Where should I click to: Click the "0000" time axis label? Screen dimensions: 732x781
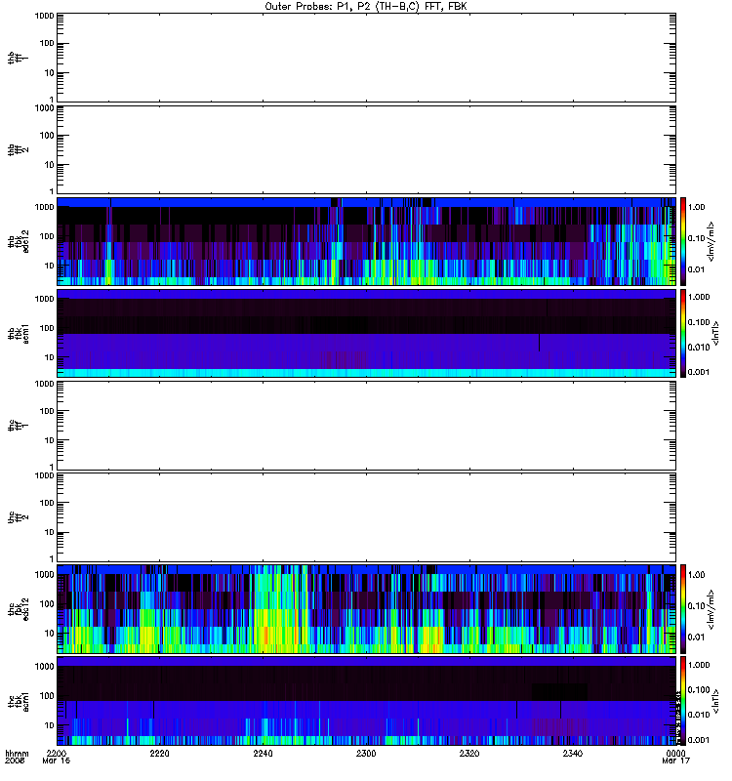(x=675, y=753)
